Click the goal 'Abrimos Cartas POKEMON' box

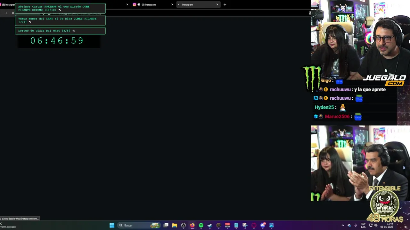60,8
